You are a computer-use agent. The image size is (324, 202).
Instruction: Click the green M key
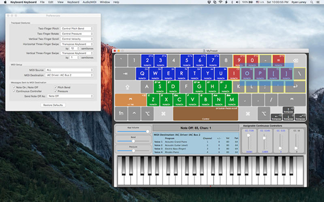tap(232, 100)
